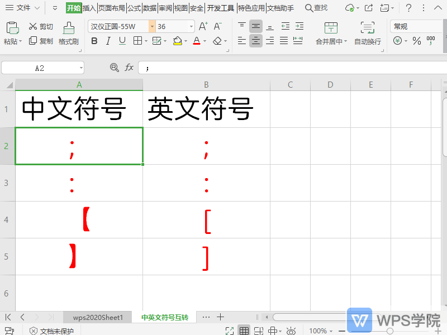
Task: Toggle Bold formatting
Action: point(94,41)
